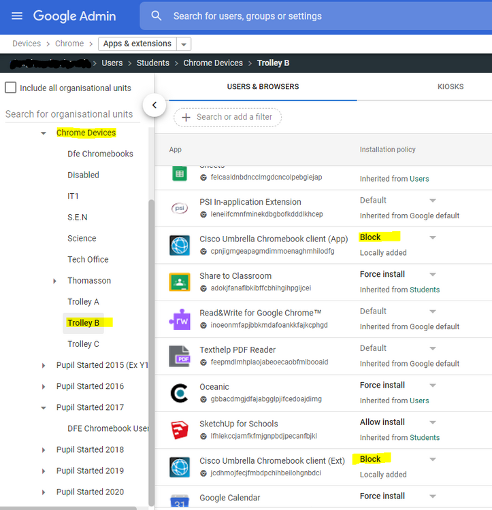Click the Texthelp PDF Reader icon
This screenshot has width=492, height=510.
(180, 356)
